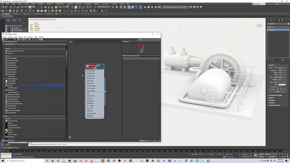This screenshot has width=290, height=163.
Task: Choose the Select Object tool
Action: click(30, 7)
